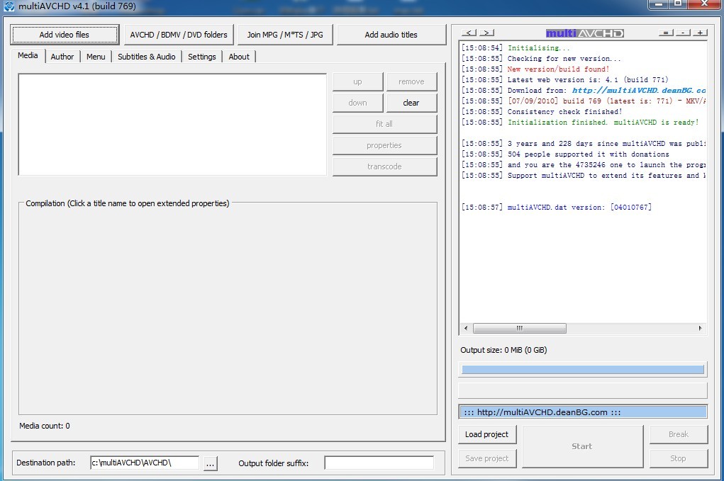Click into the Output folder suffix field

(x=379, y=463)
